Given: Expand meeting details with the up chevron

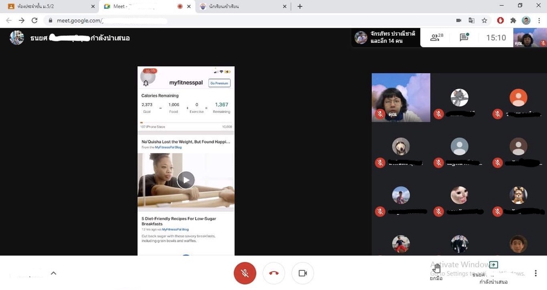Looking at the screenshot, I should coord(53,273).
